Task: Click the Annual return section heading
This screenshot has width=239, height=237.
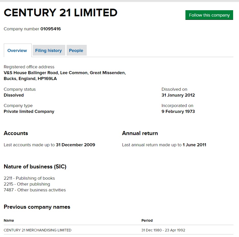Action: [140, 133]
